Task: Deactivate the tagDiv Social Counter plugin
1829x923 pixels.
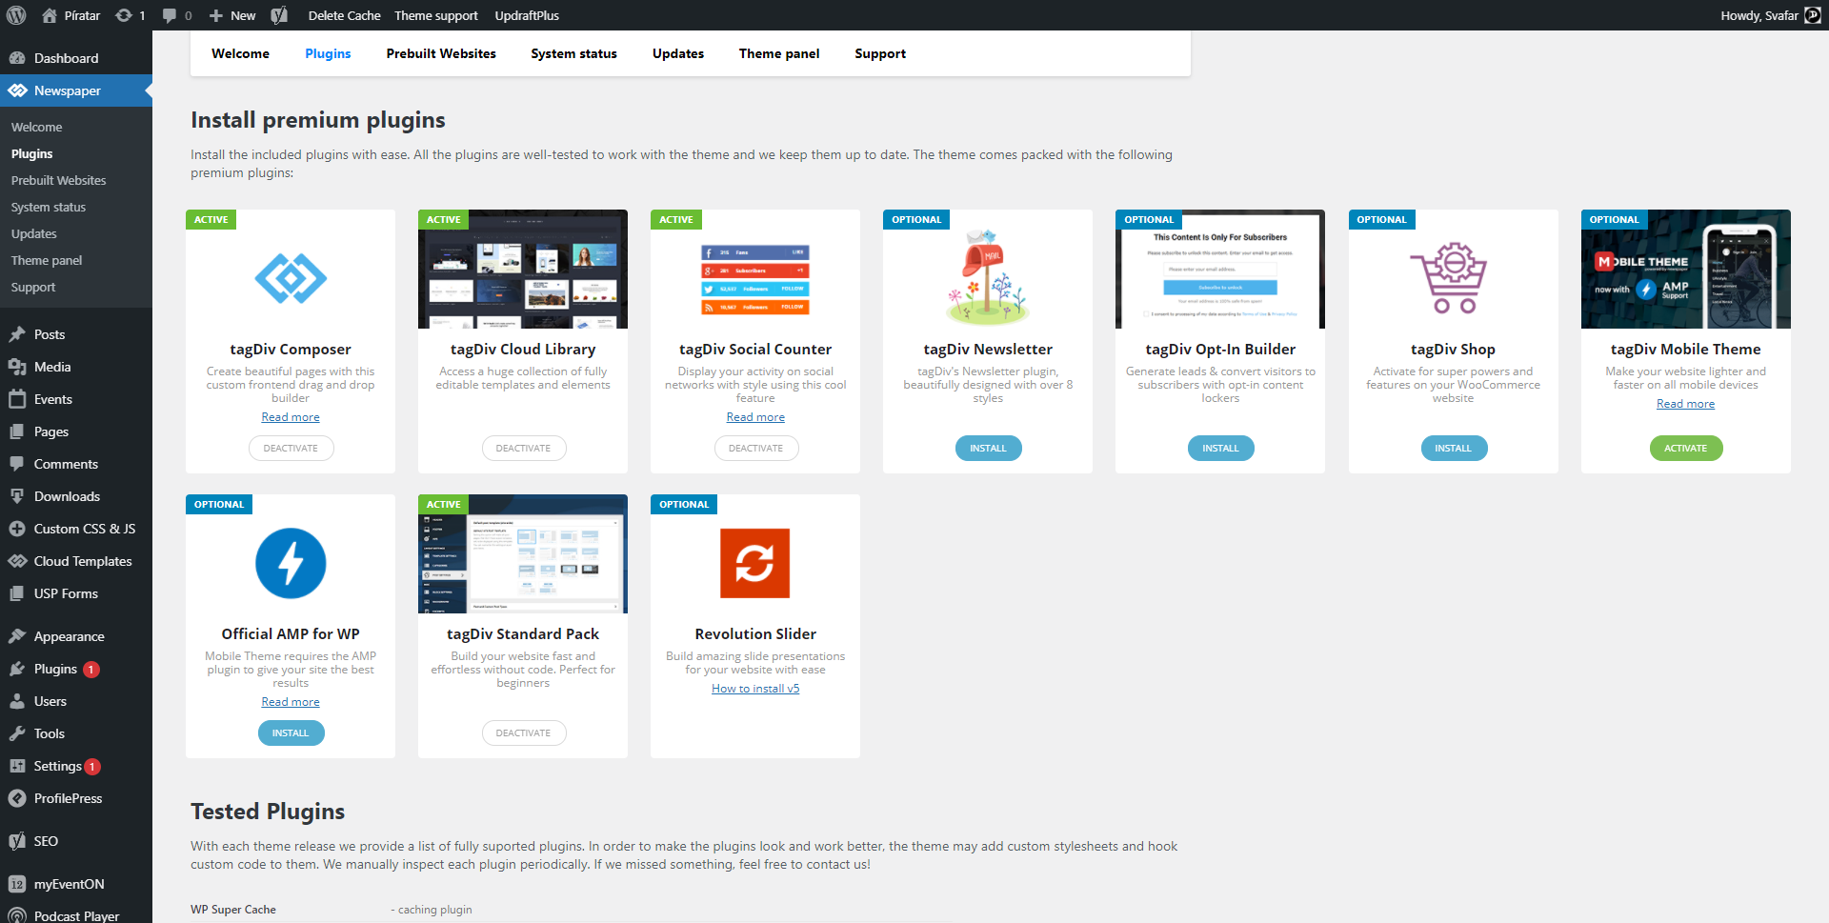Action: (756, 449)
